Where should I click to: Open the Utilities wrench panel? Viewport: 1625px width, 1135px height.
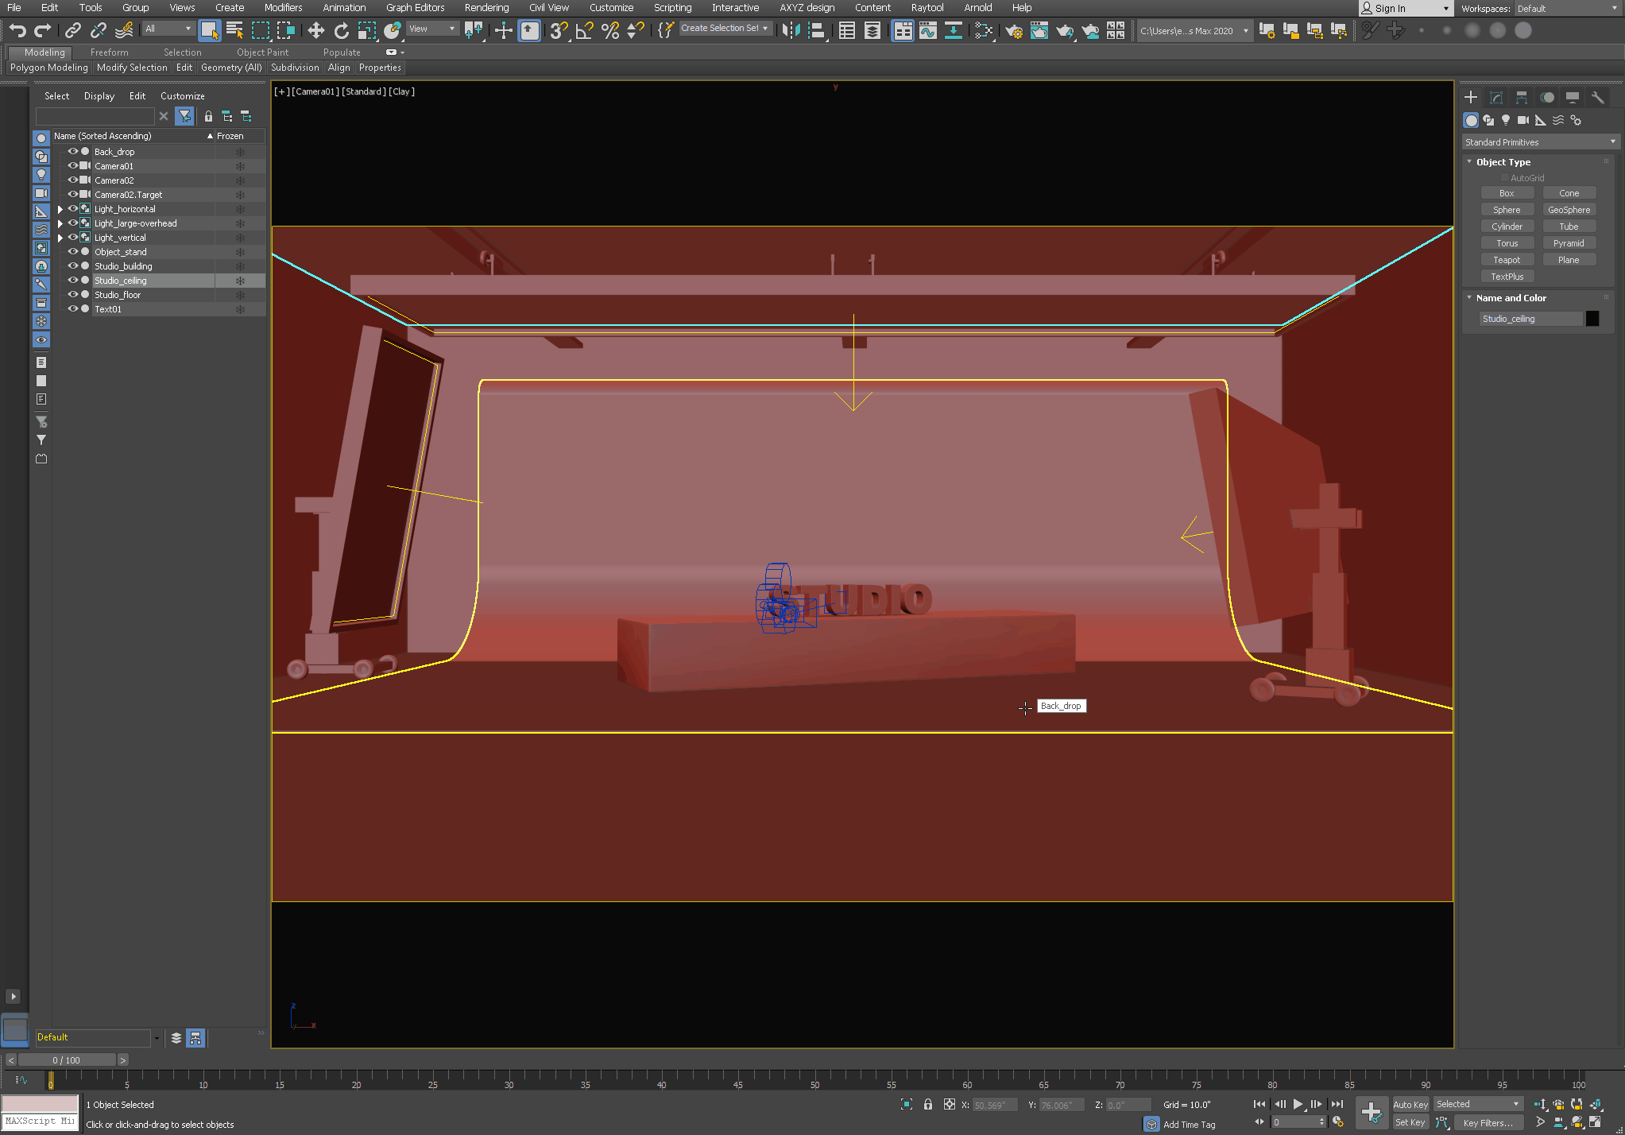[1597, 97]
